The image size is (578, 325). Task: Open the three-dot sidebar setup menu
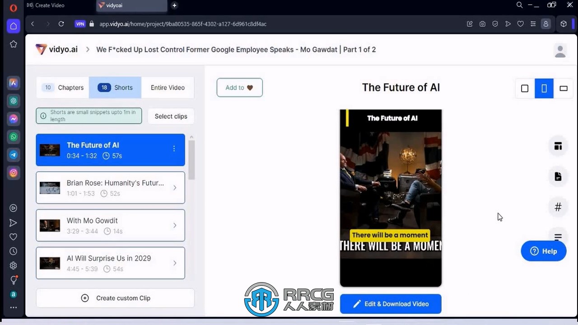(13, 307)
